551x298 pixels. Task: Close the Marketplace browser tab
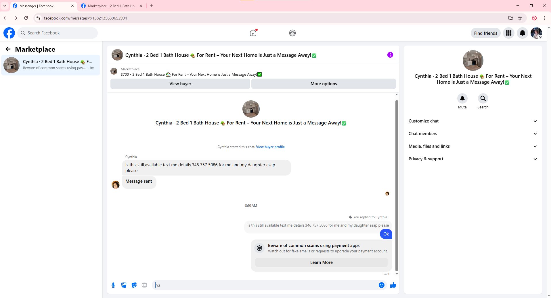(141, 6)
